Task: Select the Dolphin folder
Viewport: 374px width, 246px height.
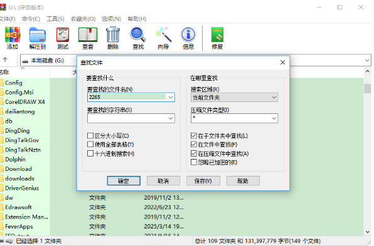Action: tap(15, 160)
